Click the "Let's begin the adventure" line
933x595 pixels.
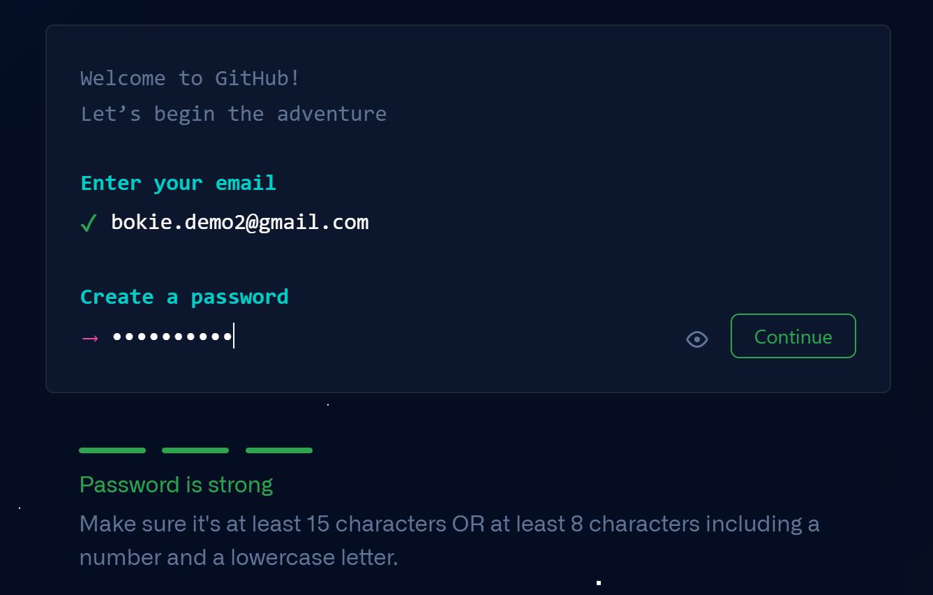pos(233,114)
